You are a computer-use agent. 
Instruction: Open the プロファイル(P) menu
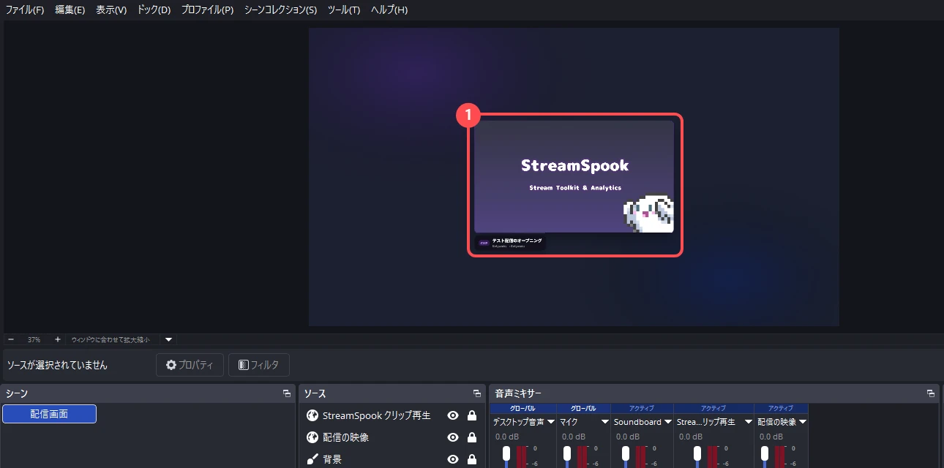[x=207, y=10]
